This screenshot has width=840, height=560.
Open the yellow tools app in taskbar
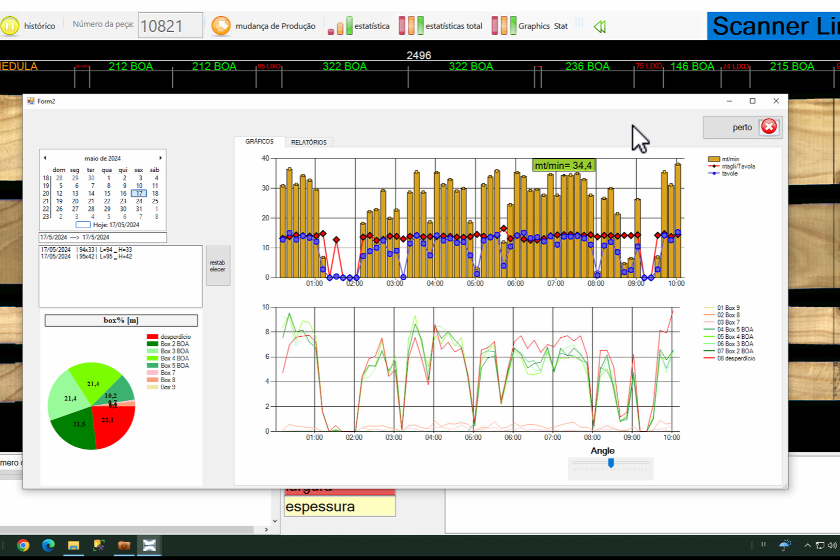point(99,546)
